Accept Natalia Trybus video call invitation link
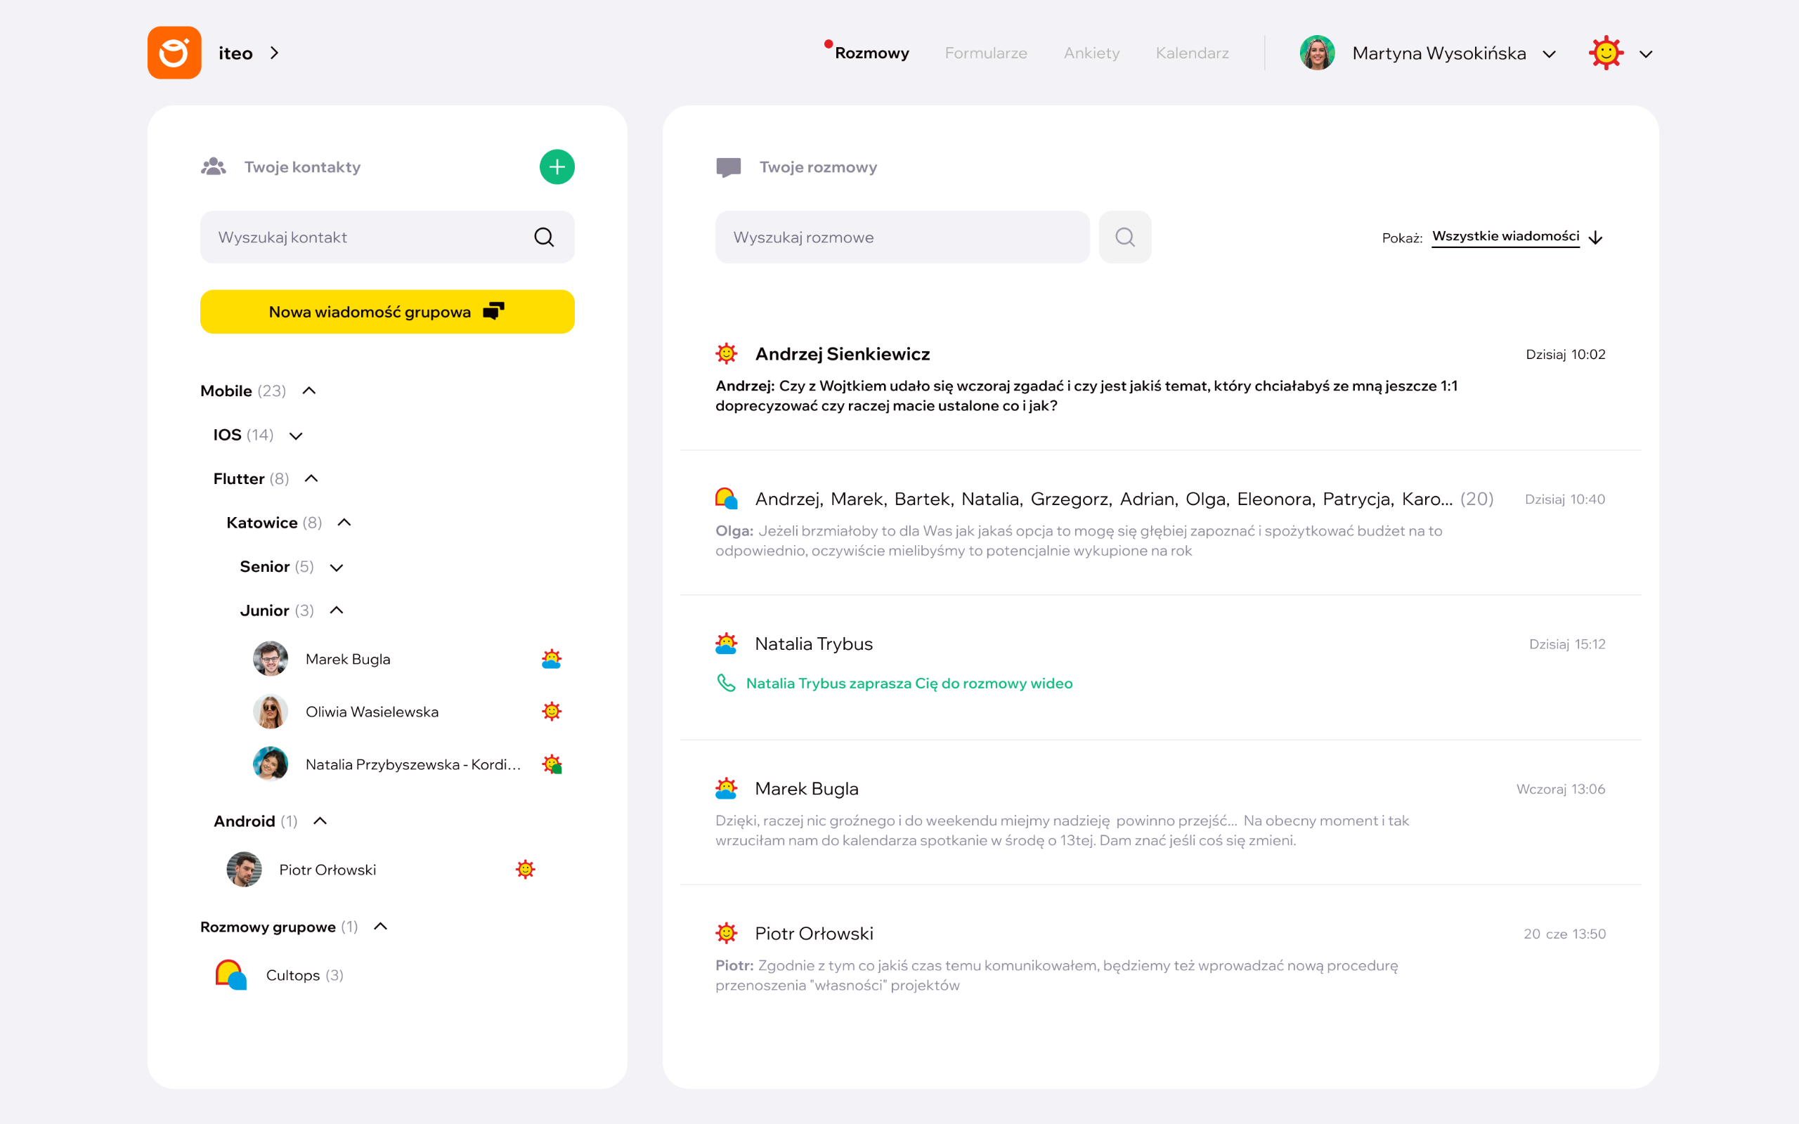The width and height of the screenshot is (1799, 1124). pyautogui.click(x=909, y=683)
